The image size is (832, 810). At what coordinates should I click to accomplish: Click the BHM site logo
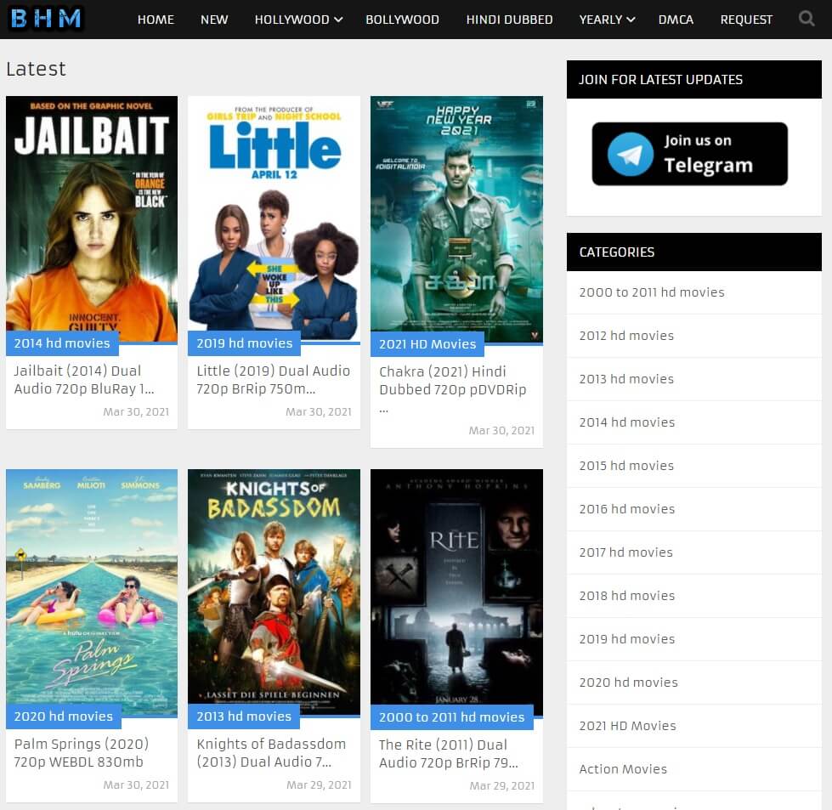46,19
